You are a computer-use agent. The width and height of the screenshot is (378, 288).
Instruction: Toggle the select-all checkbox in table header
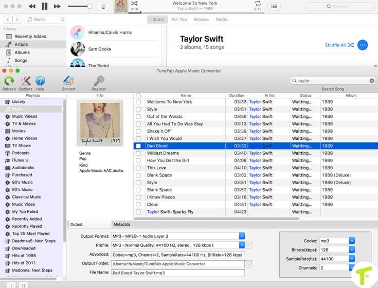(138, 95)
